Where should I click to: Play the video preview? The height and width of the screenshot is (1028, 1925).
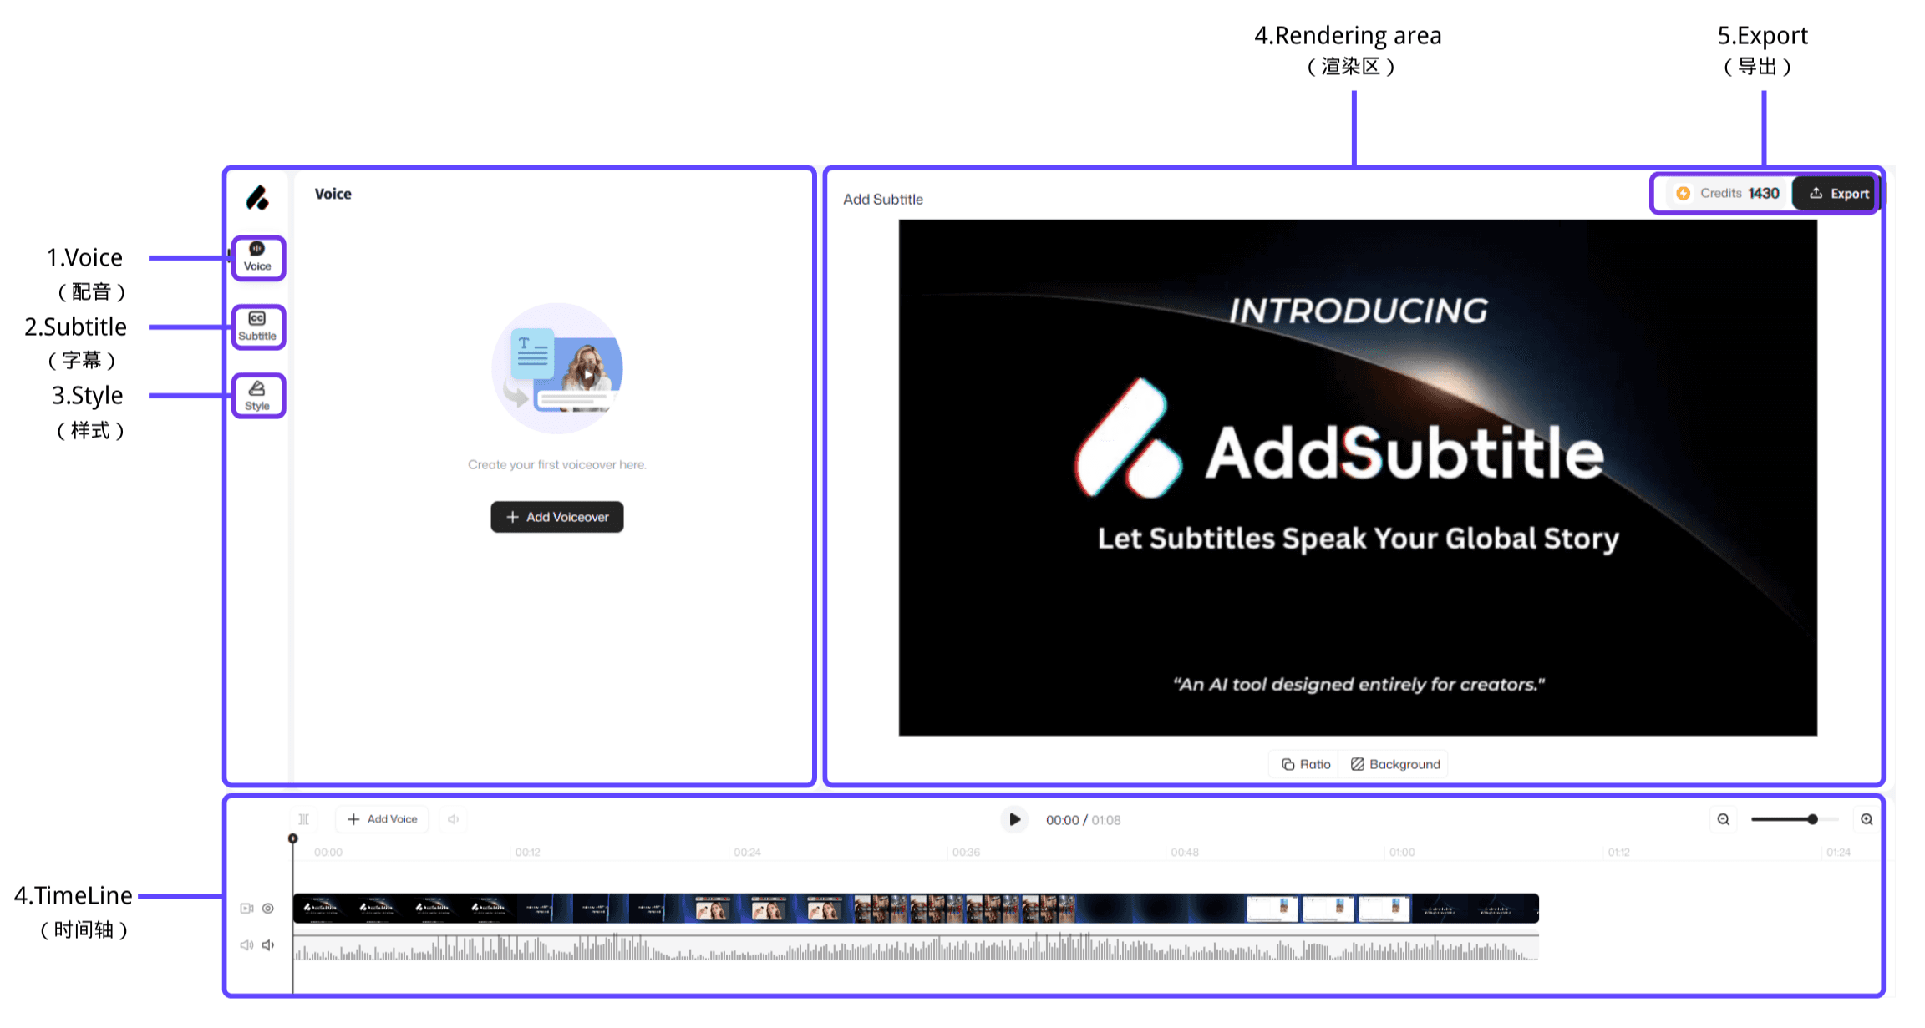tap(1014, 819)
